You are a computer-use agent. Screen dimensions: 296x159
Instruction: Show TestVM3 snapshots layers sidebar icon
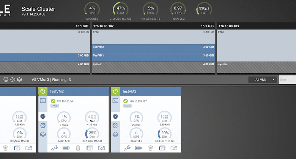coord(115,134)
